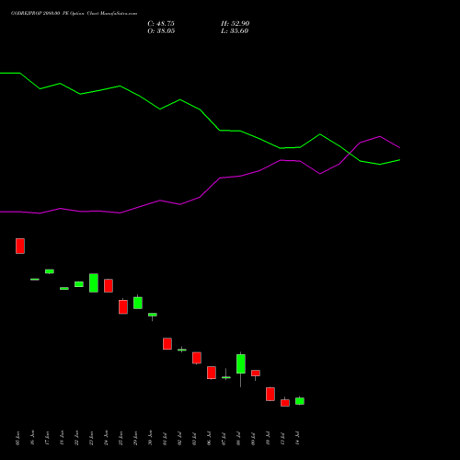This screenshot has height=460, width=460.
Task: Click the open value O: 38.05
Action: 161,31
